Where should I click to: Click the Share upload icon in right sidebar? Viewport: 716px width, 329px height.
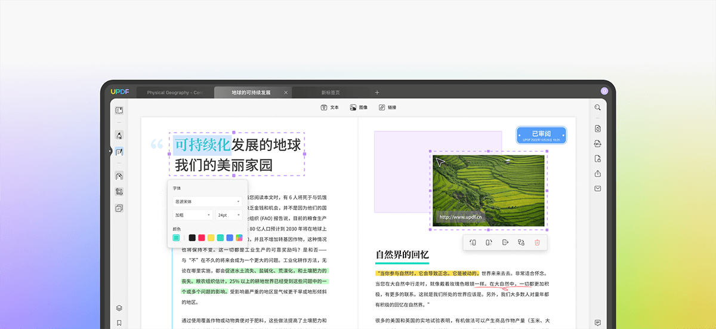[597, 174]
